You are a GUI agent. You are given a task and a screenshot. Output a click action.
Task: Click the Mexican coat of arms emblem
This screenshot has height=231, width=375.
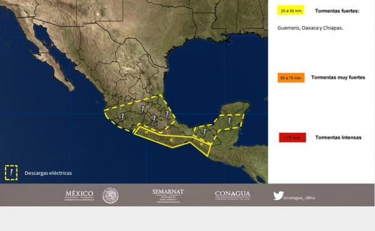pos(111,196)
